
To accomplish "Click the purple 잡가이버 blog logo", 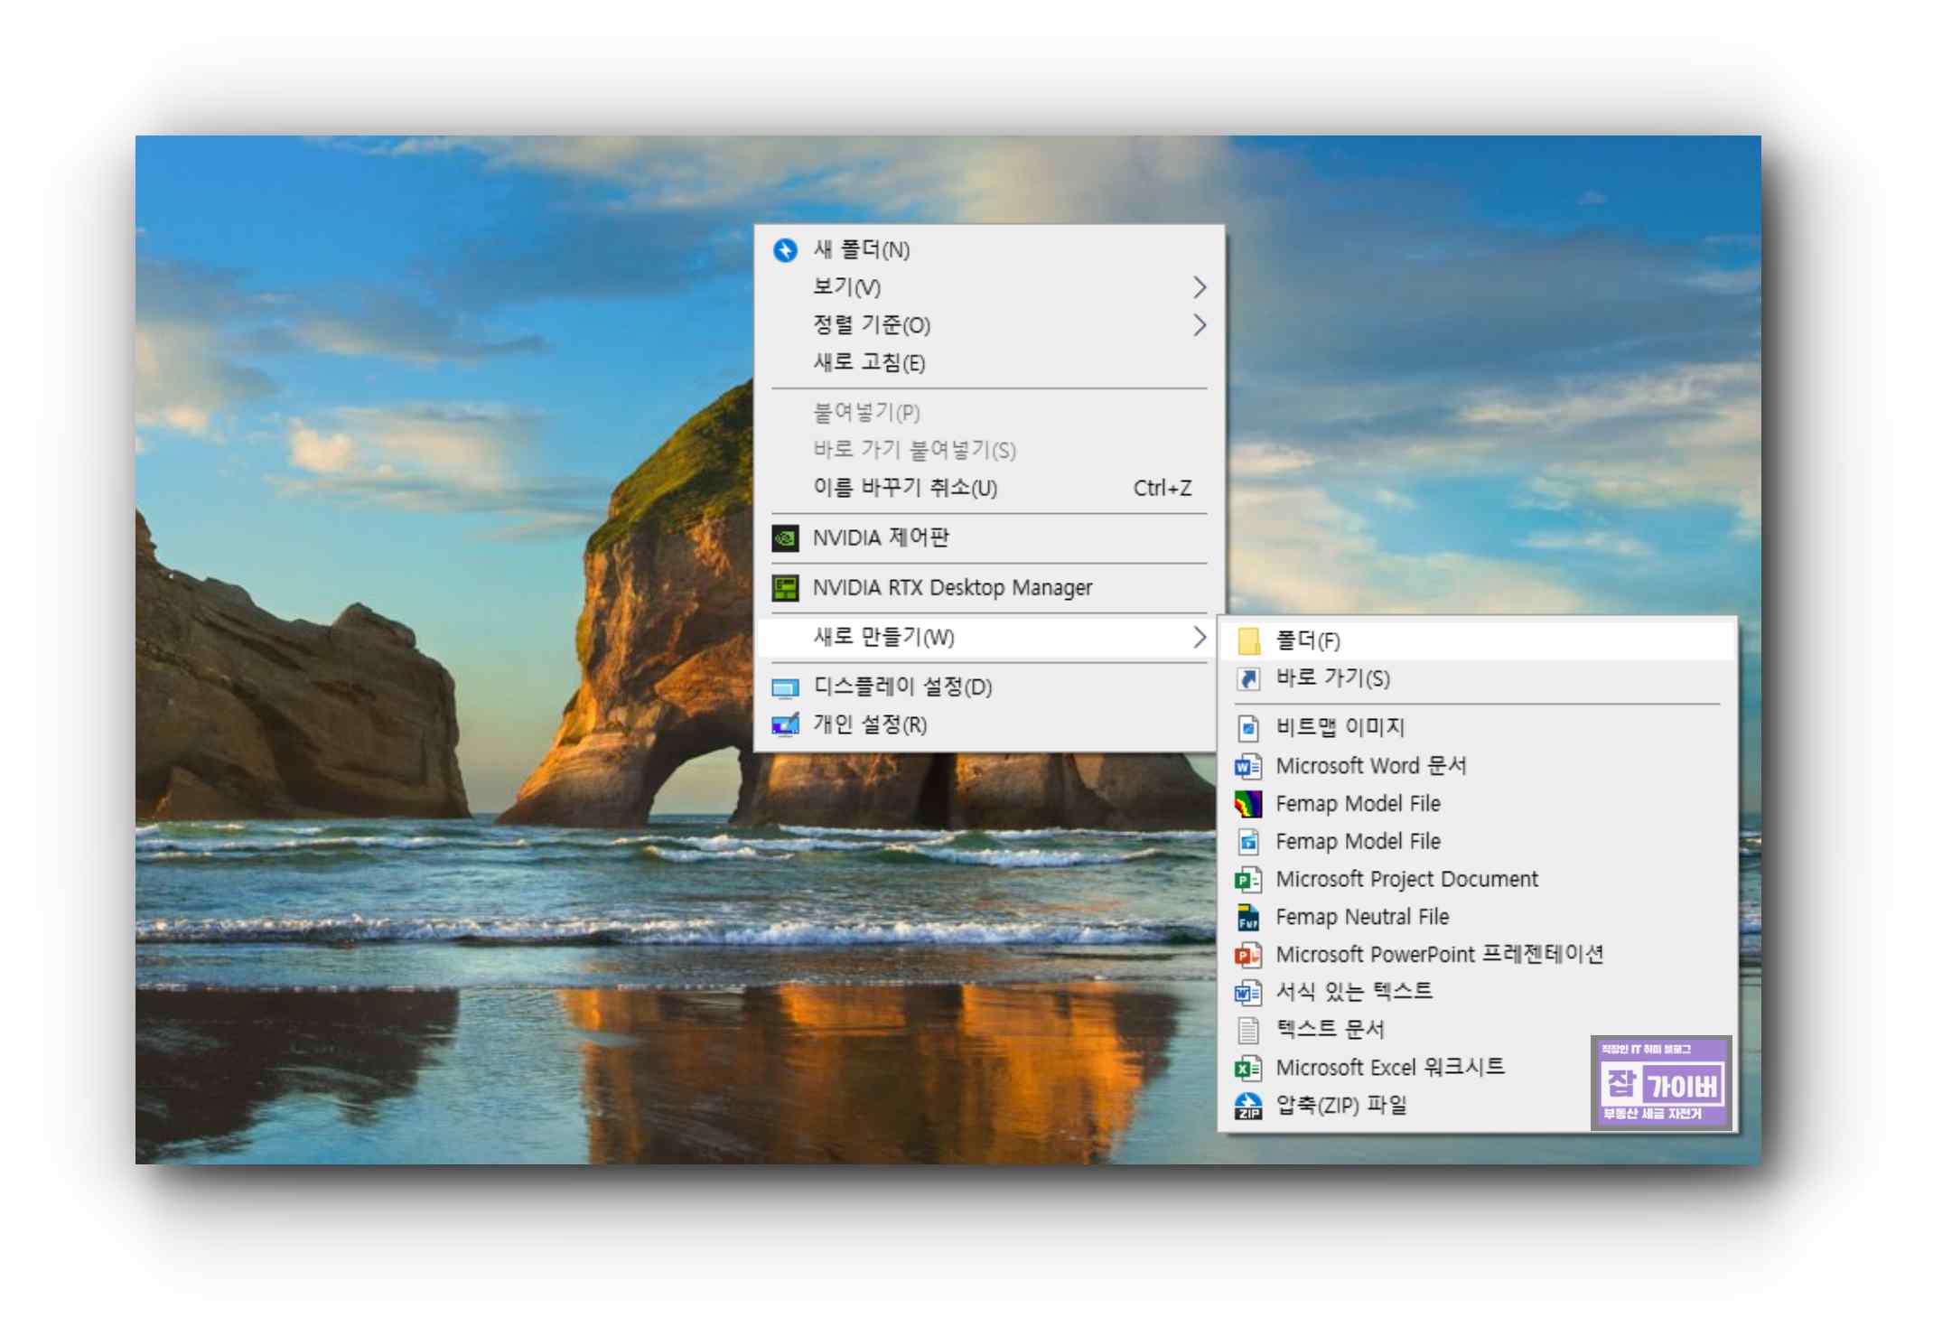I will click(1660, 1082).
